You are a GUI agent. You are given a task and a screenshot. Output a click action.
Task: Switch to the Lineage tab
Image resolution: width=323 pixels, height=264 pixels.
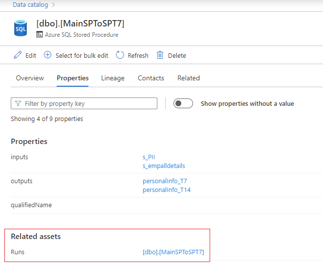(x=113, y=78)
